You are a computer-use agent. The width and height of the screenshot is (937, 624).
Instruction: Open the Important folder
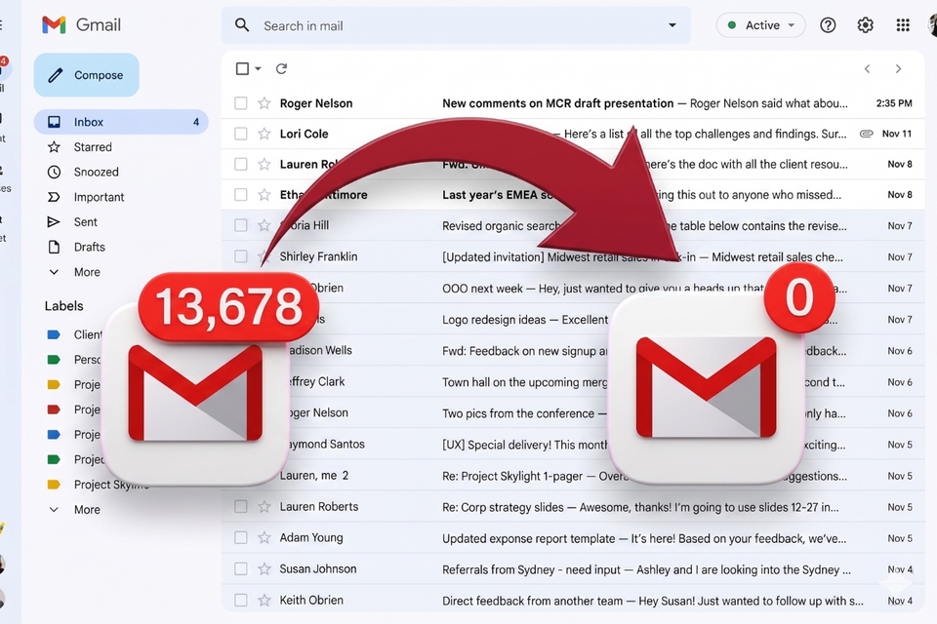(x=99, y=197)
